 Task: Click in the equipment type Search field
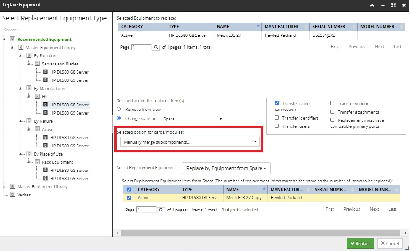coord(56,30)
